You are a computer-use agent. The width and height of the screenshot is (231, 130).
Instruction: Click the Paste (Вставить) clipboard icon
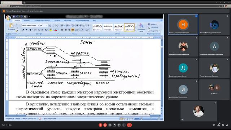11,26
